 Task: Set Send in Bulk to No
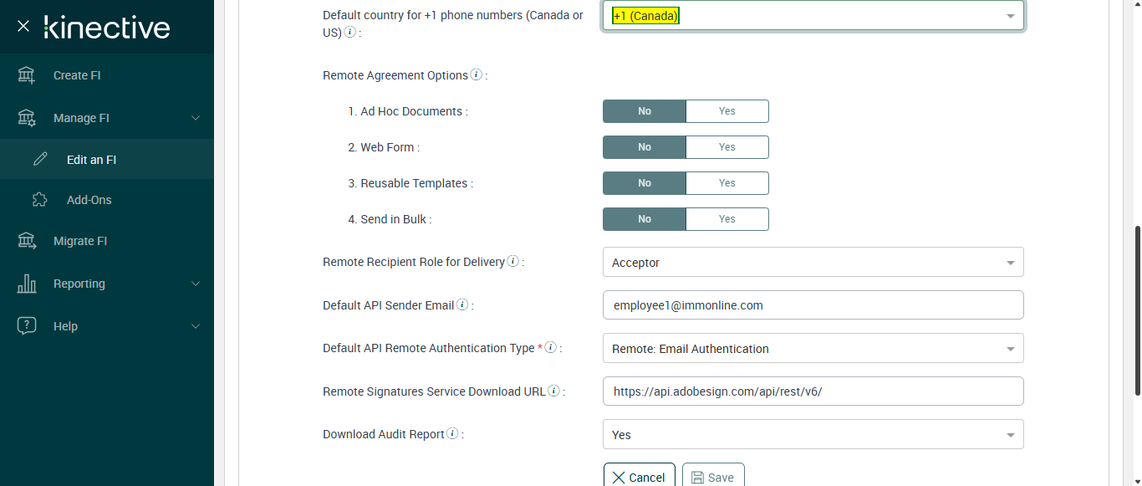645,219
